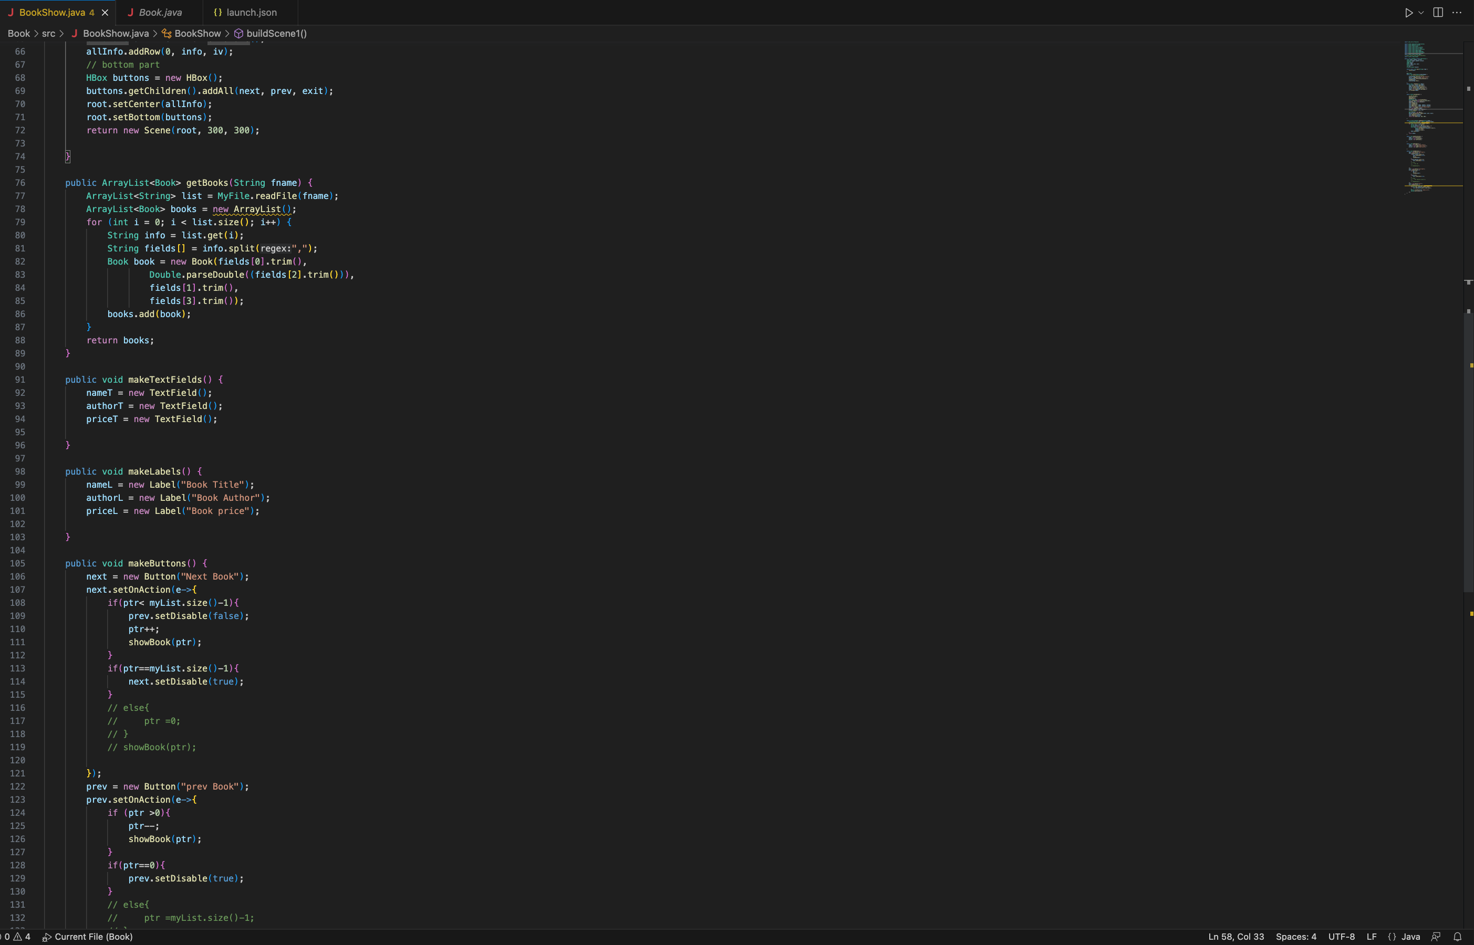The height and width of the screenshot is (945, 1474).
Task: Change language mode from Java
Action: click(1410, 937)
